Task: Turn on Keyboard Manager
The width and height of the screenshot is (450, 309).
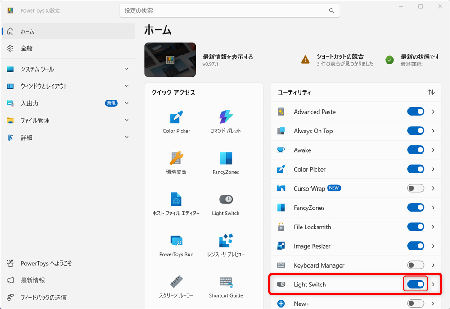Action: tap(415, 265)
